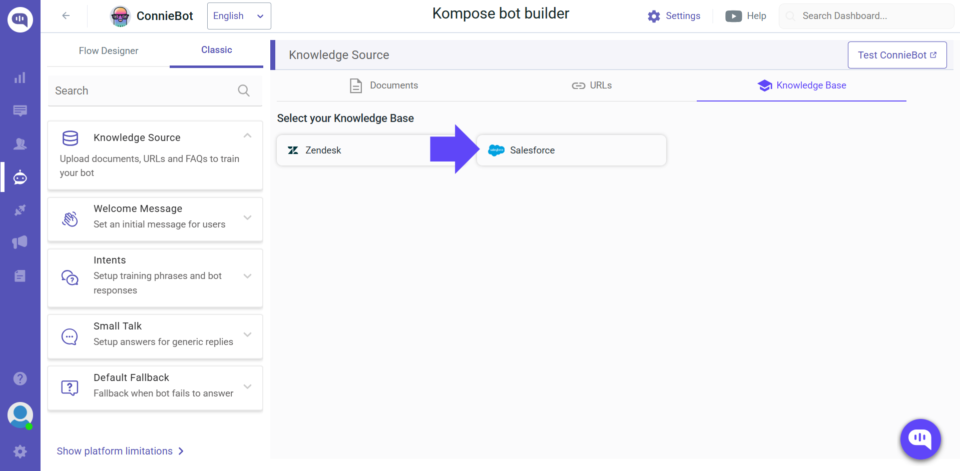The width and height of the screenshot is (960, 471).
Task: Click the bot builder icon in sidebar
Action: pyautogui.click(x=20, y=177)
